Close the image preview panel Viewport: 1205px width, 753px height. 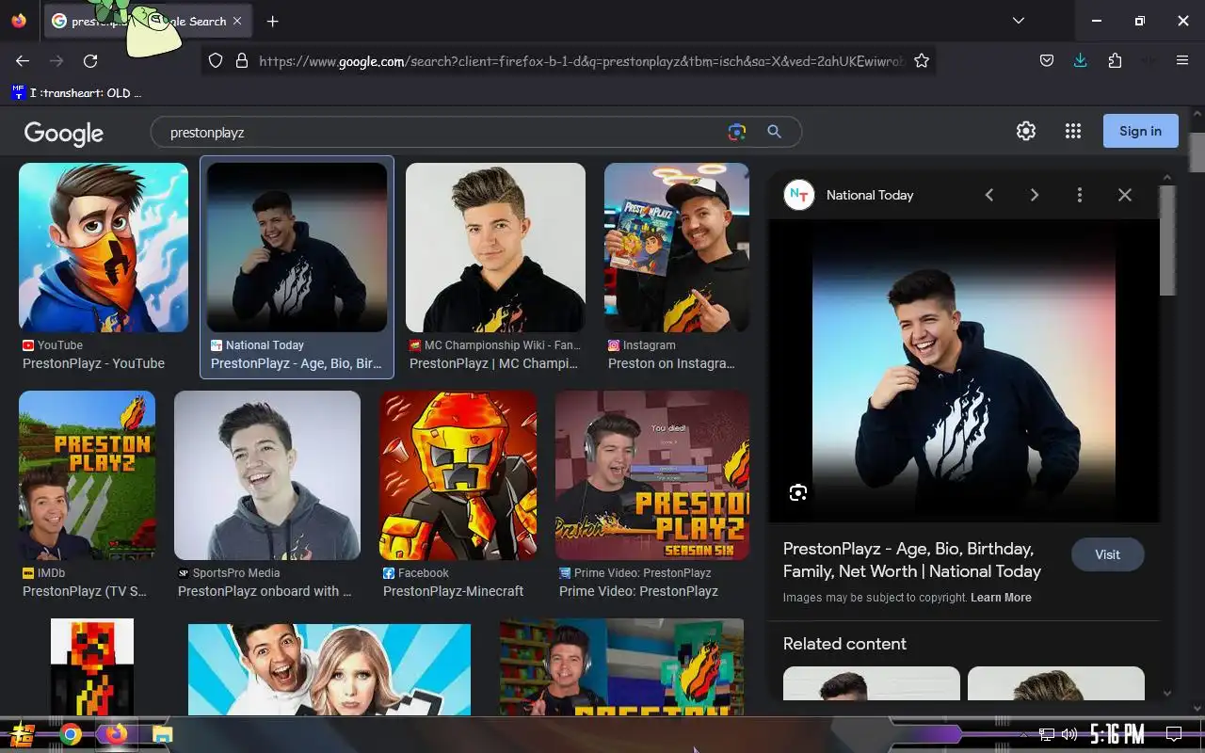(1124, 195)
